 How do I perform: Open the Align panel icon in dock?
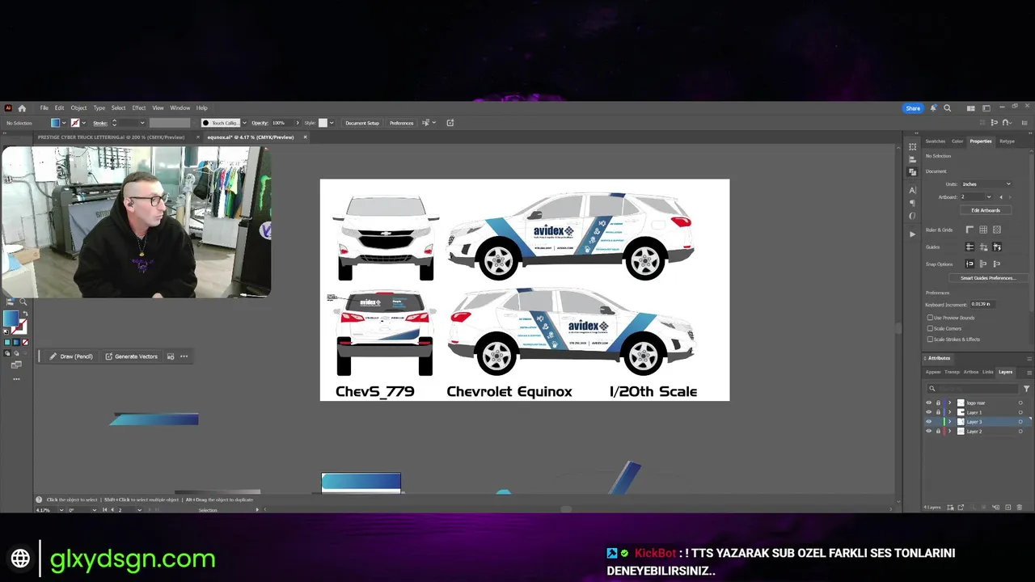point(912,159)
